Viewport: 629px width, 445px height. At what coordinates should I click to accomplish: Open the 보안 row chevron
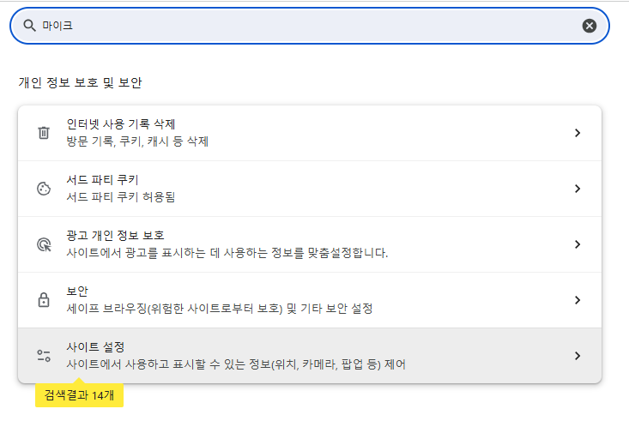[x=578, y=300]
